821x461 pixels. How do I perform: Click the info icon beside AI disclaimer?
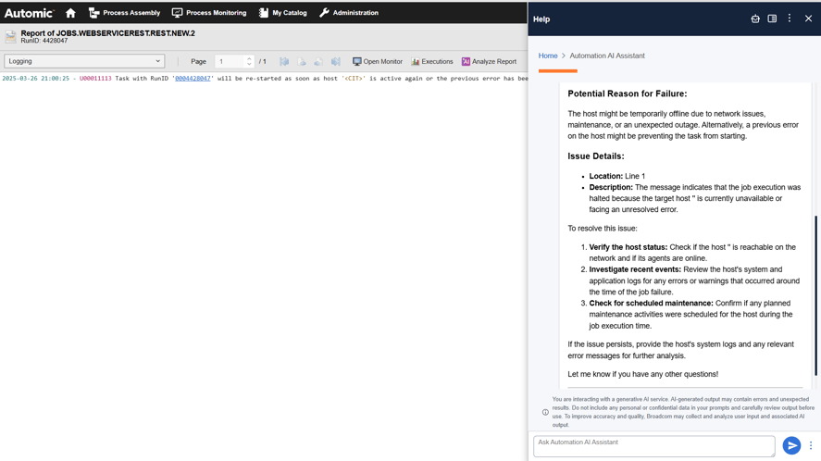click(x=545, y=413)
